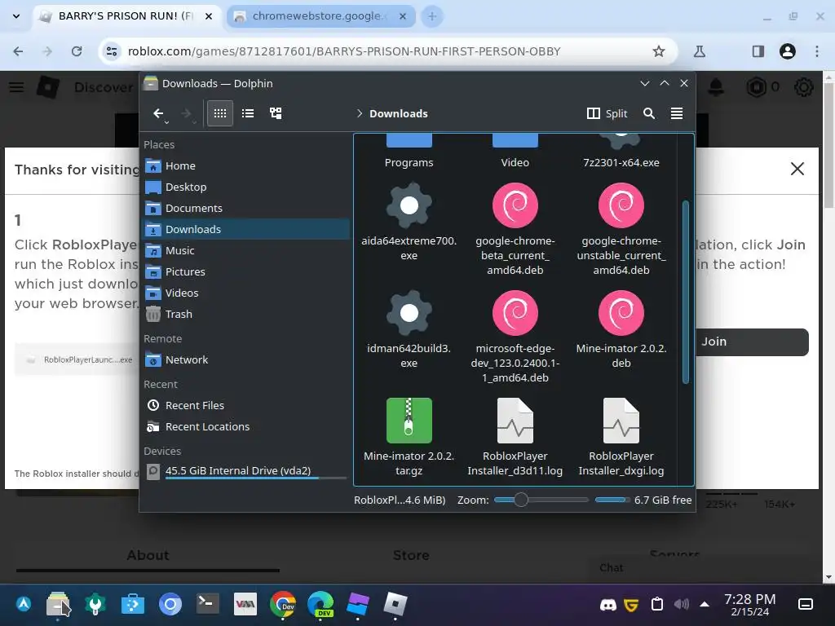Select the Programs folder

click(x=409, y=152)
